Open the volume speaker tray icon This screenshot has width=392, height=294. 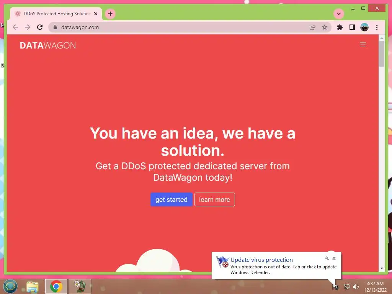click(x=356, y=287)
